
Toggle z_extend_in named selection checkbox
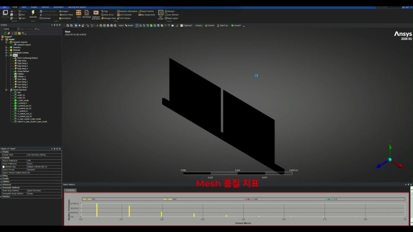tap(15, 103)
